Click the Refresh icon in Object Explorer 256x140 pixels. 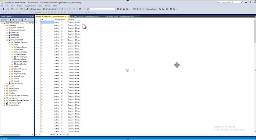[x=22, y=20]
